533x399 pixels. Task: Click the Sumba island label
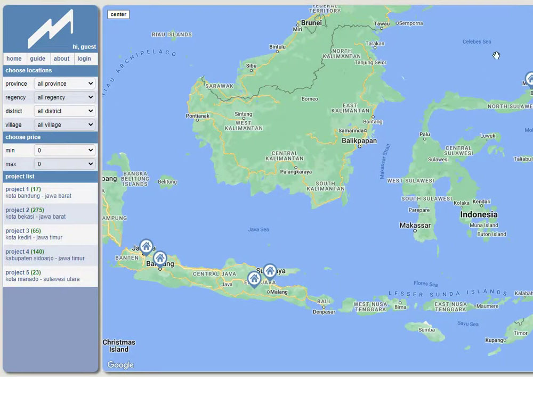[x=426, y=330]
